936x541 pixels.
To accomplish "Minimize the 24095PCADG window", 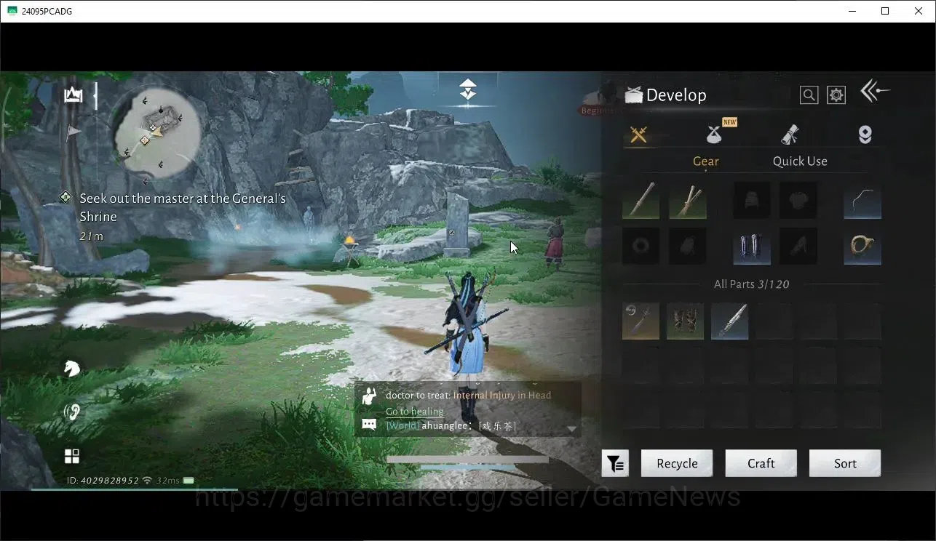I will (x=852, y=11).
